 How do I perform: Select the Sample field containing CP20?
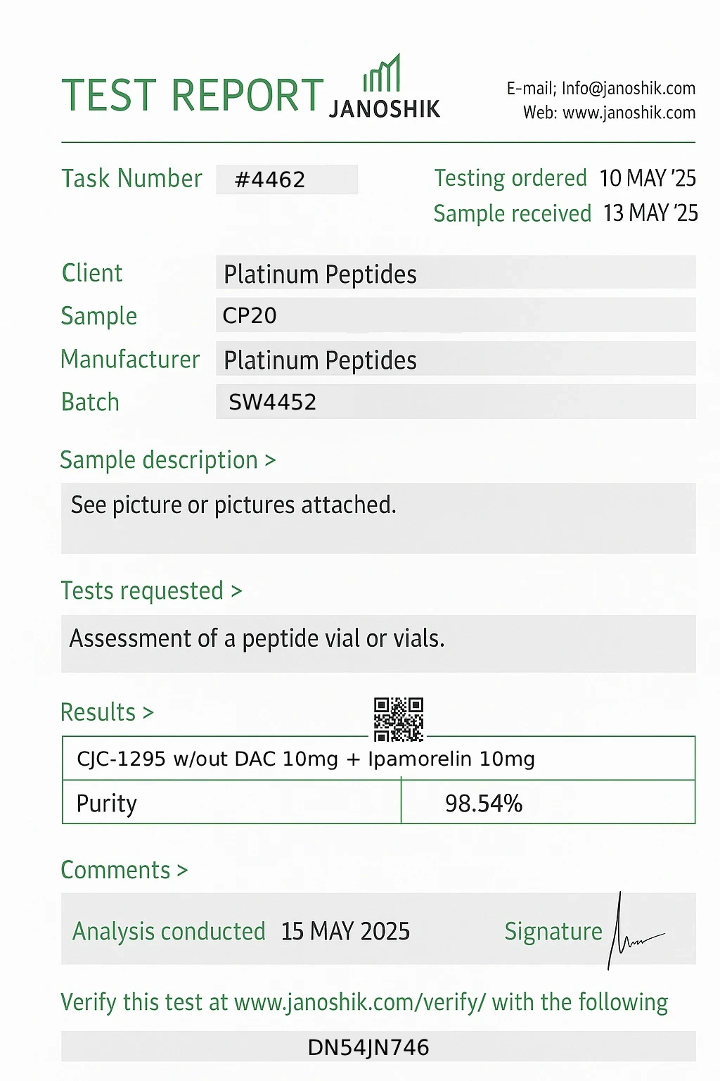click(455, 315)
